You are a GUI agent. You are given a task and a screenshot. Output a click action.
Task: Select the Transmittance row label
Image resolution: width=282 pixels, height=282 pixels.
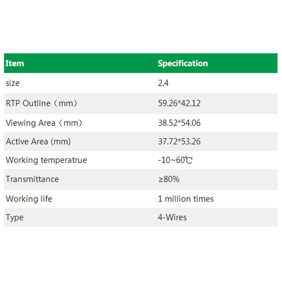click(32, 179)
